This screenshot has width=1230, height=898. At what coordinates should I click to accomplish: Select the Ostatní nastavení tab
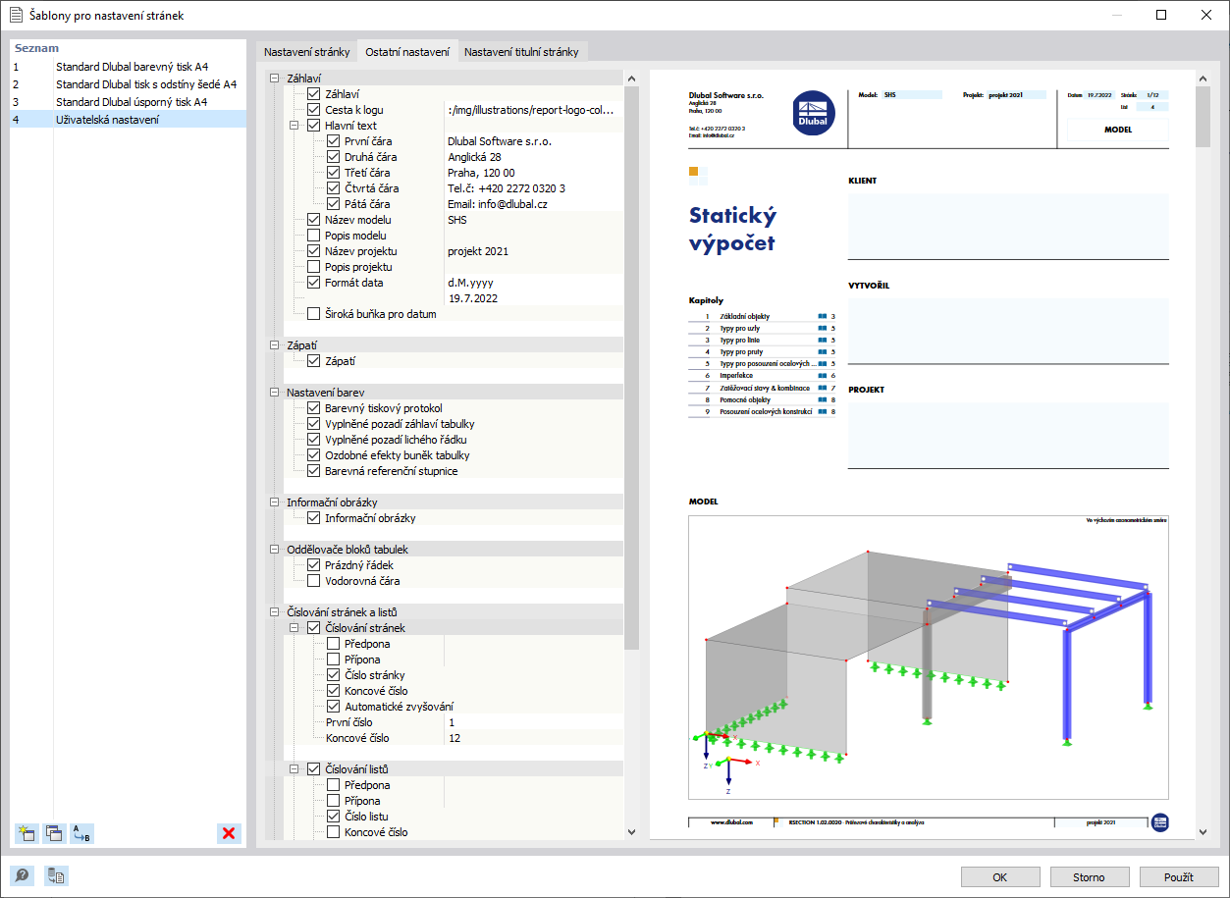pyautogui.click(x=407, y=51)
